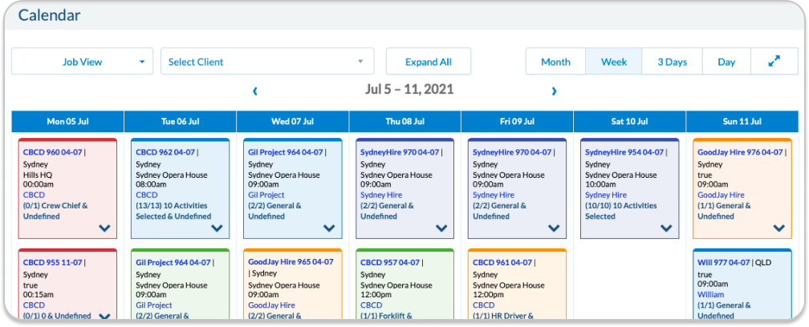809x327 pixels.
Task: Open the Job View dropdown
Action: point(82,62)
